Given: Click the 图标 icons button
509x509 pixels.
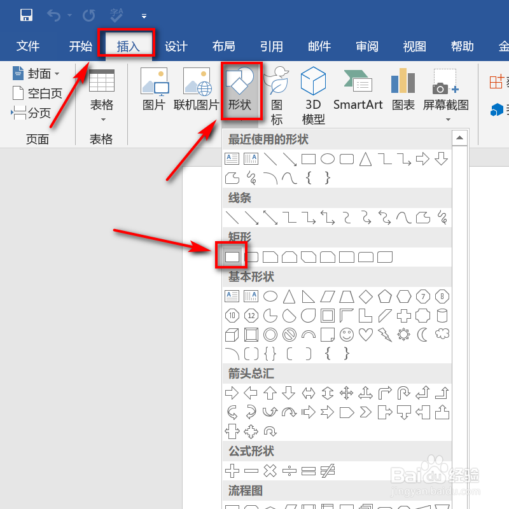Looking at the screenshot, I should coord(277,96).
